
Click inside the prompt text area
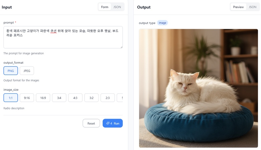[63, 37]
